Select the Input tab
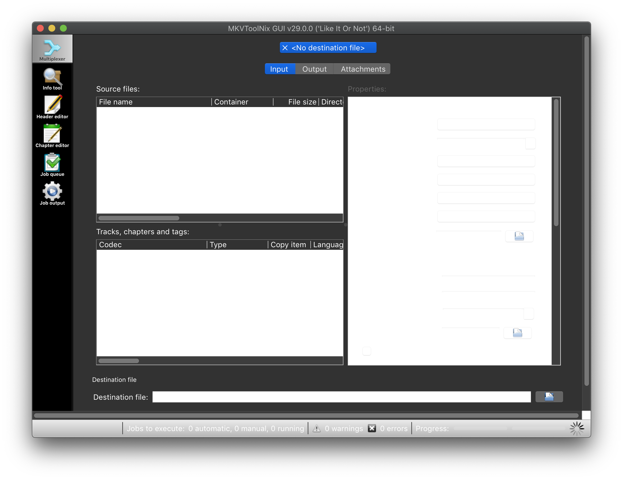The image size is (623, 480). coord(279,69)
